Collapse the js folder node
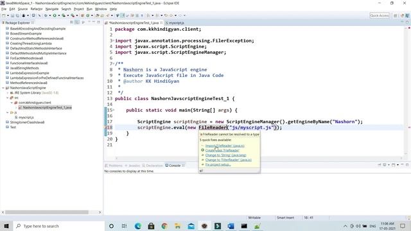 [7, 113]
